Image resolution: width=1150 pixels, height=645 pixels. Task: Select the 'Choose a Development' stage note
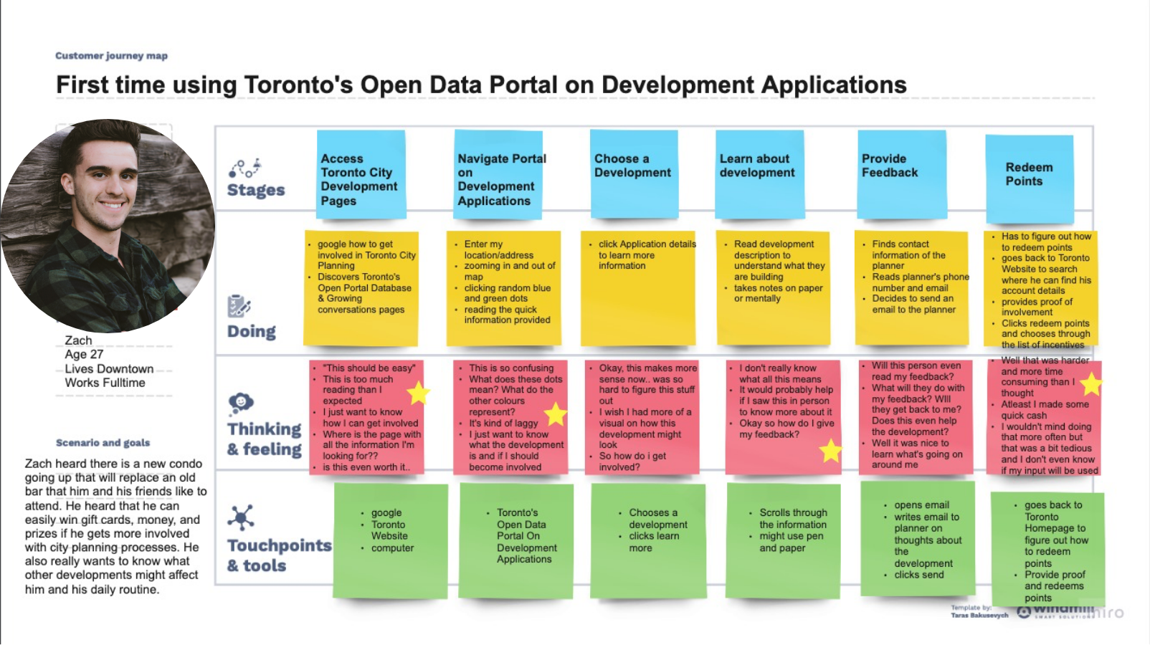click(634, 174)
